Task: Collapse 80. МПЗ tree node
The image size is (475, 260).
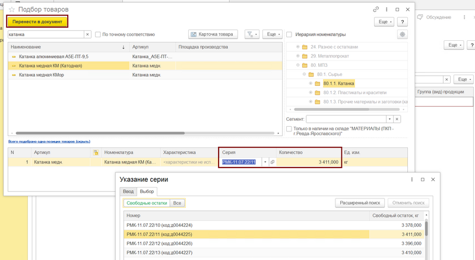Action: tap(298, 65)
